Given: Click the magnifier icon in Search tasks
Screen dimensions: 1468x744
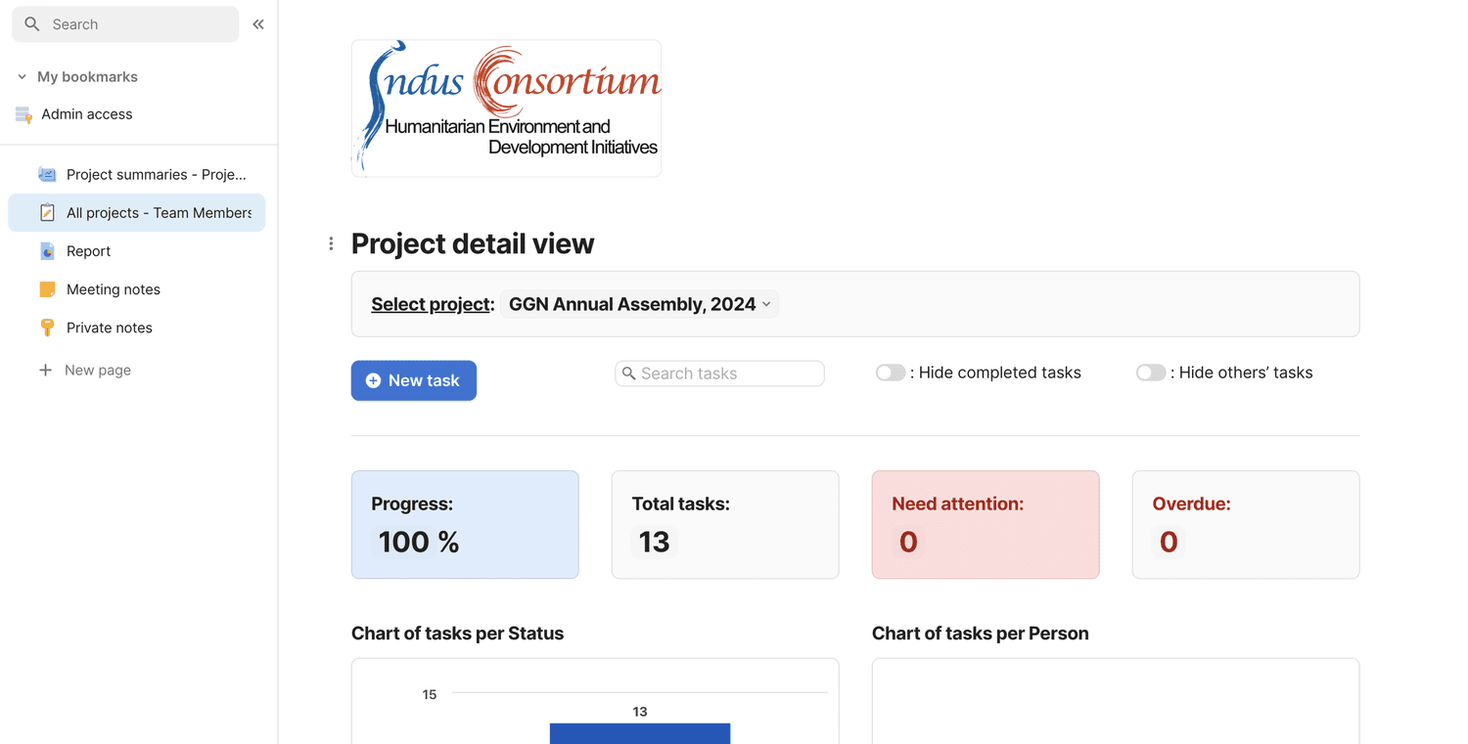Looking at the screenshot, I should (629, 373).
